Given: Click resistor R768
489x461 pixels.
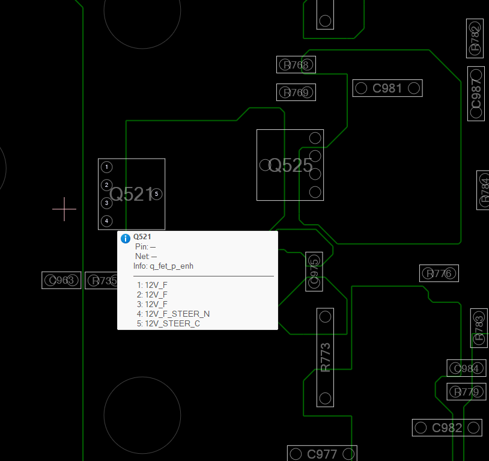Looking at the screenshot, I should point(296,65).
